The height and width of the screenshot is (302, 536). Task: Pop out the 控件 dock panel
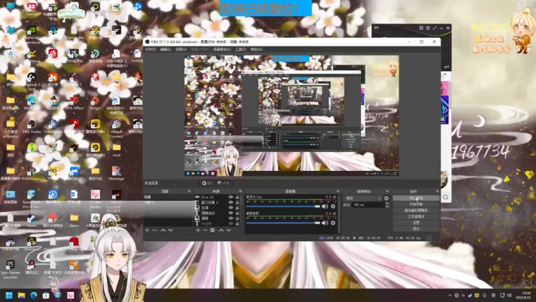point(438,191)
